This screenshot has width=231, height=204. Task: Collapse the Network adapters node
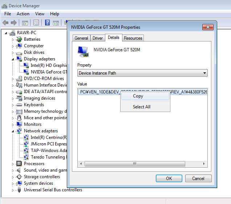(x=13, y=131)
